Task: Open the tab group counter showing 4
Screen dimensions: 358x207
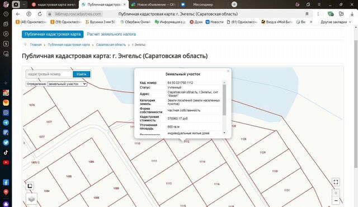Action: [16, 4]
